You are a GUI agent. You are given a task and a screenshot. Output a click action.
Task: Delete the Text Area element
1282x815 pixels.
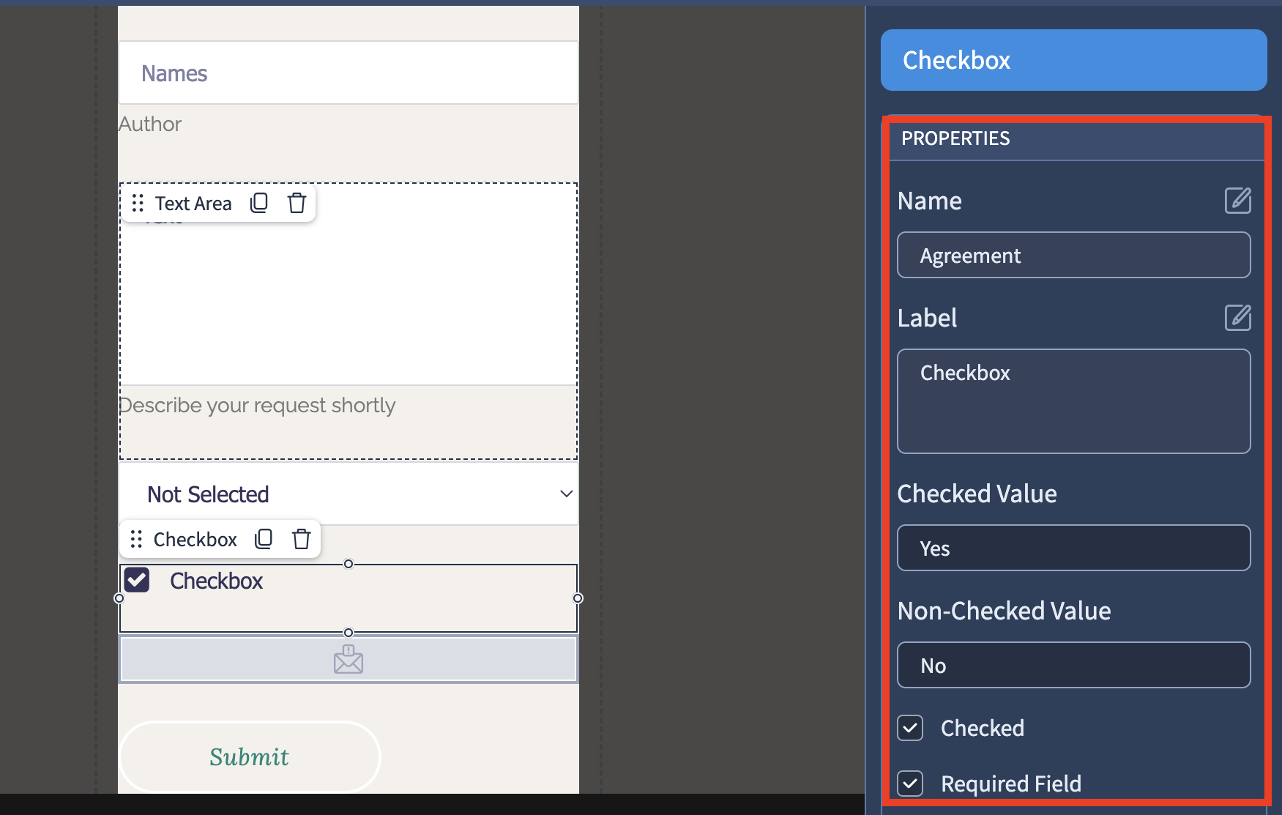pos(297,203)
